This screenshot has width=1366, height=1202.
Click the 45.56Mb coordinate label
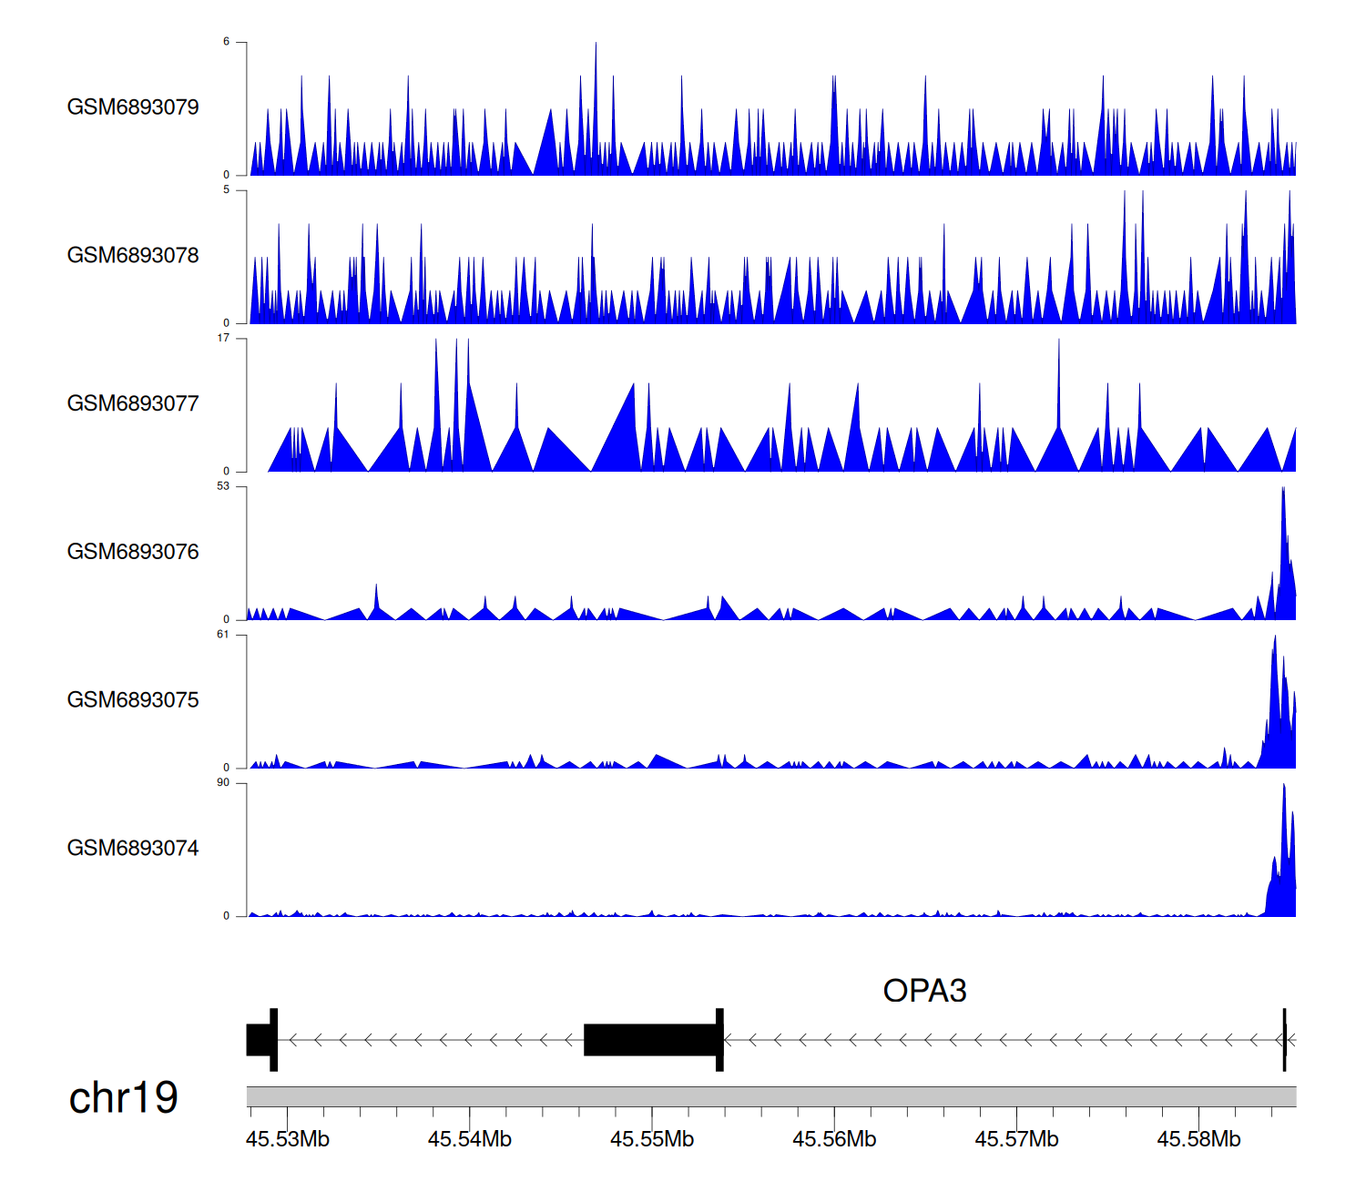click(x=834, y=1140)
